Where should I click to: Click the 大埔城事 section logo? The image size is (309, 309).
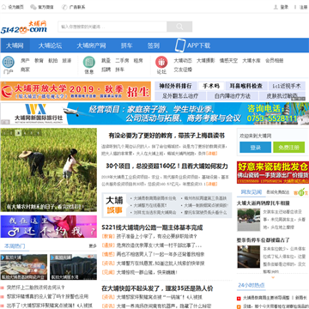114,205
